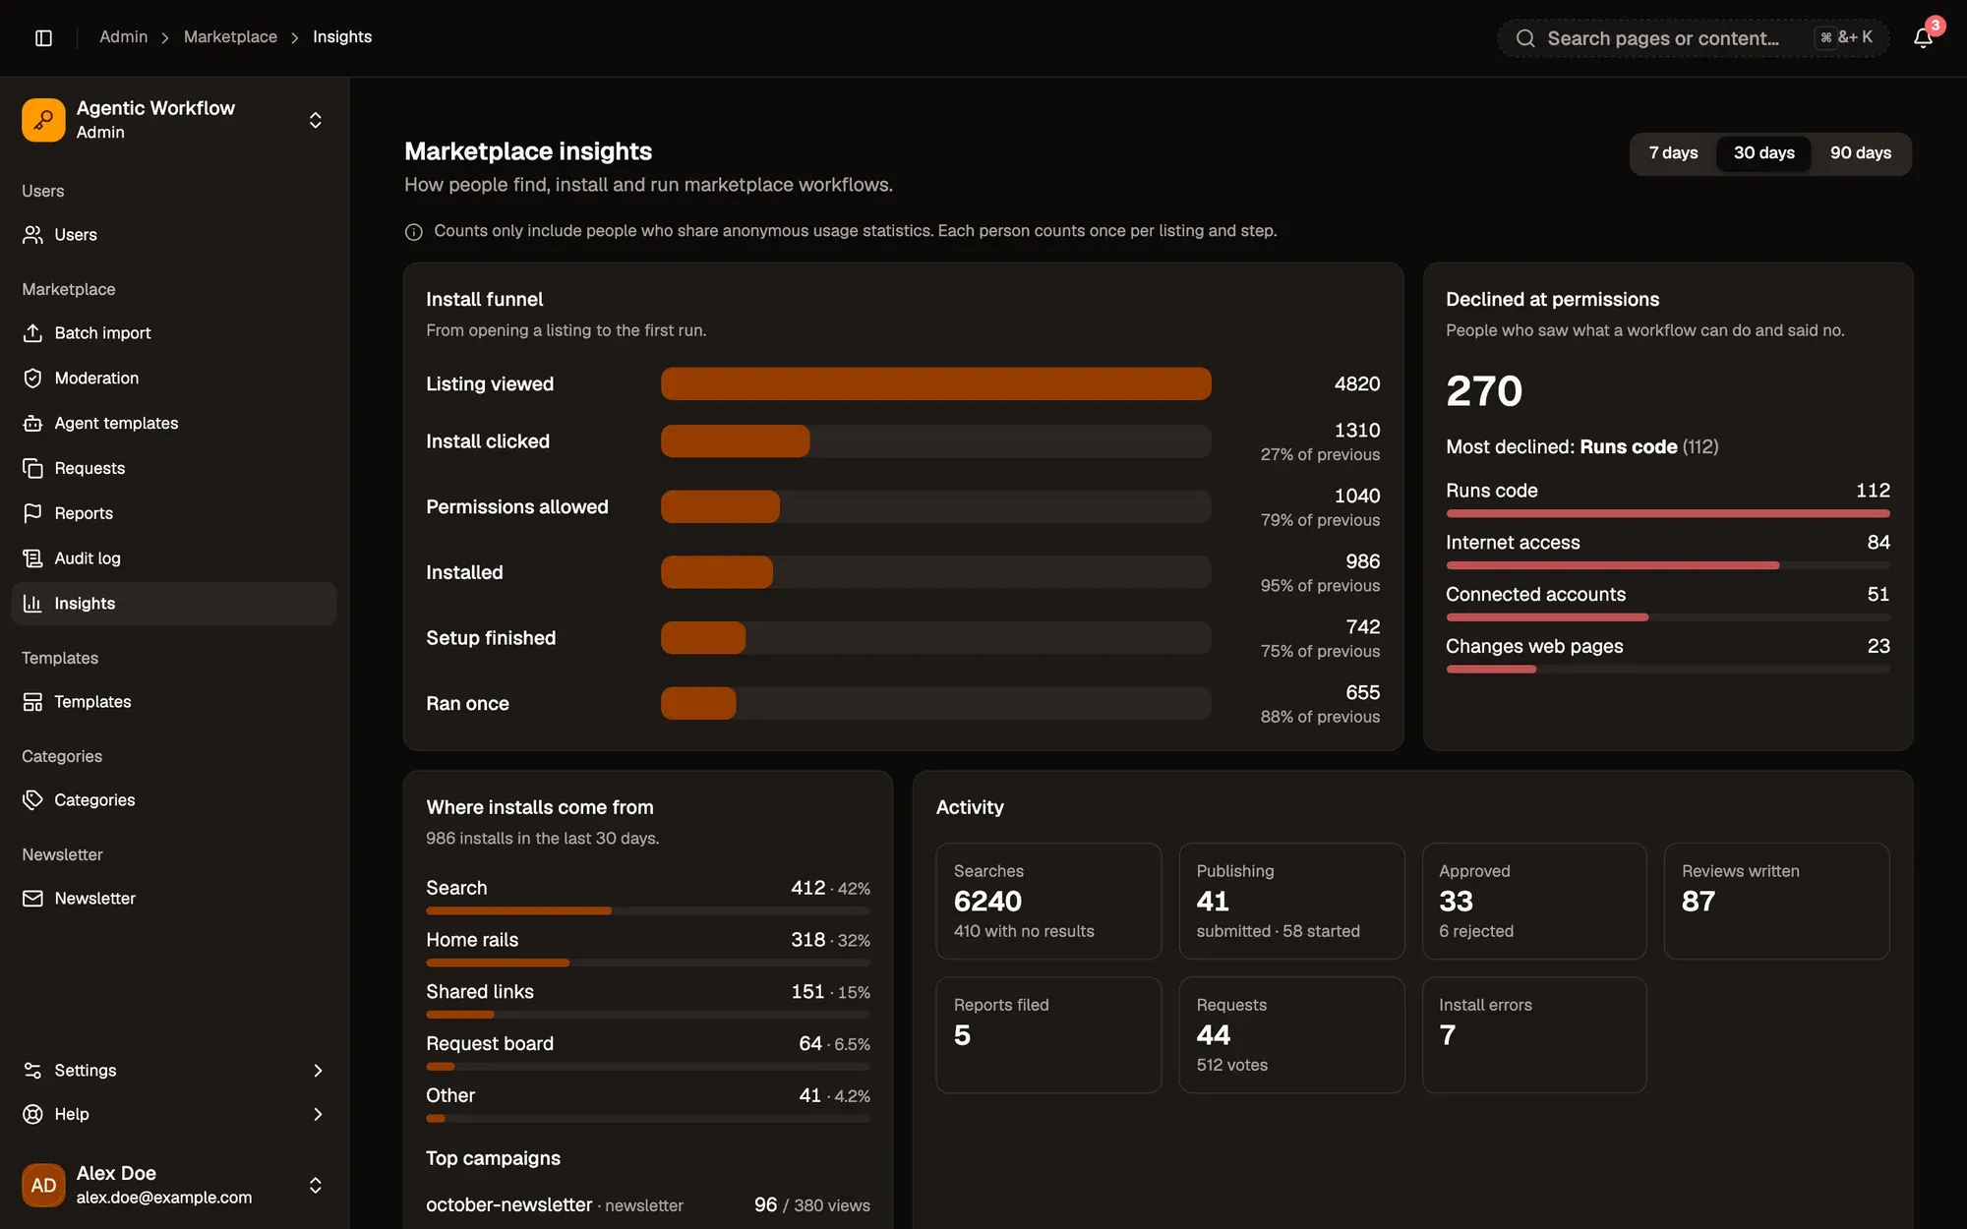Click the Settings sliders icon
This screenshot has width=1967, height=1229.
point(32,1071)
